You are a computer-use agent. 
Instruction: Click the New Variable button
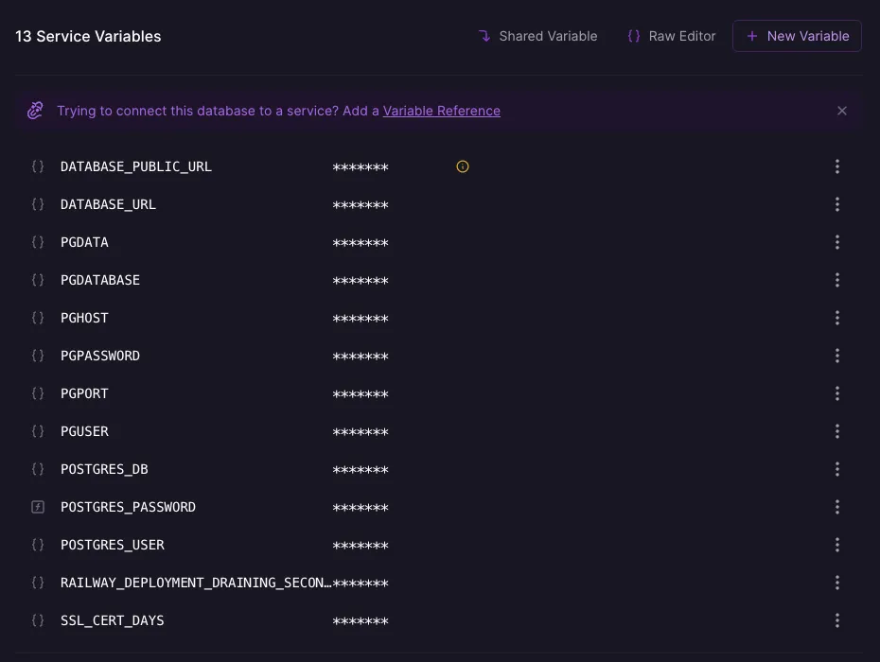tap(797, 36)
